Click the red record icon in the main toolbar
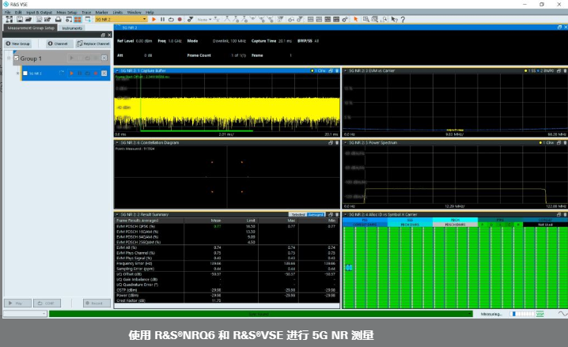The image size is (568, 347). pyautogui.click(x=180, y=19)
